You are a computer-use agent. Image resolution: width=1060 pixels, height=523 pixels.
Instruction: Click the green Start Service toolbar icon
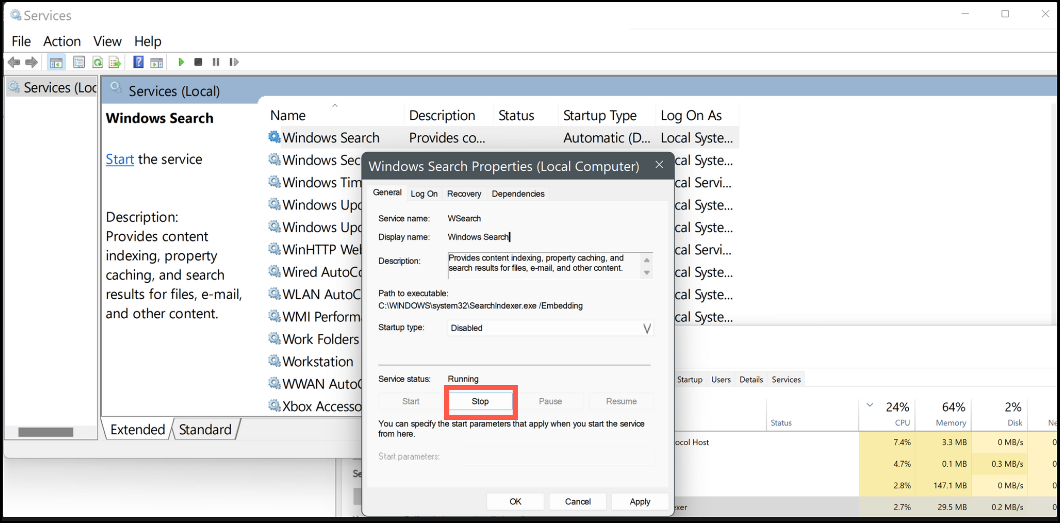[x=181, y=62]
